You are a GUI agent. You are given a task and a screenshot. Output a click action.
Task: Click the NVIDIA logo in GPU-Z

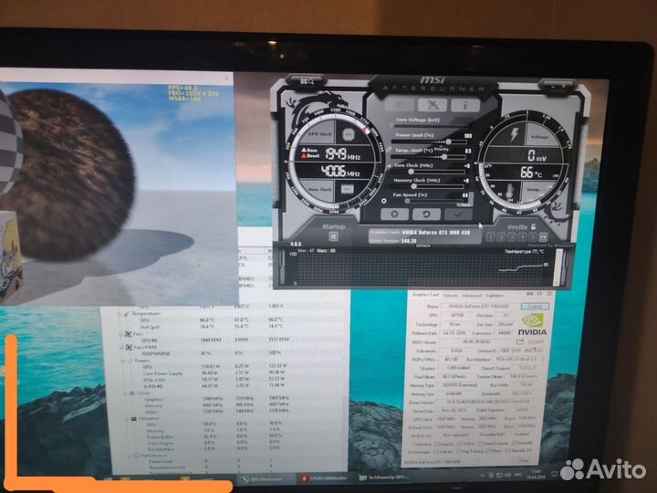[x=532, y=325]
